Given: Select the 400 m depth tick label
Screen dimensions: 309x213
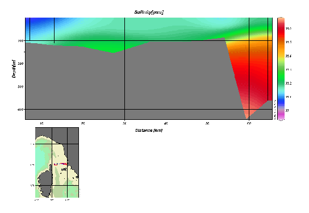Looking at the screenshot, I should point(20,110).
